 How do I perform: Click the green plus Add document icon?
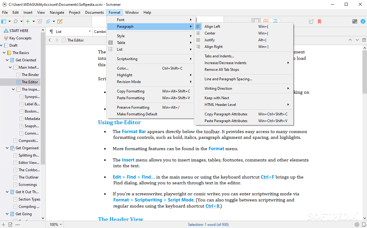click(28, 21)
